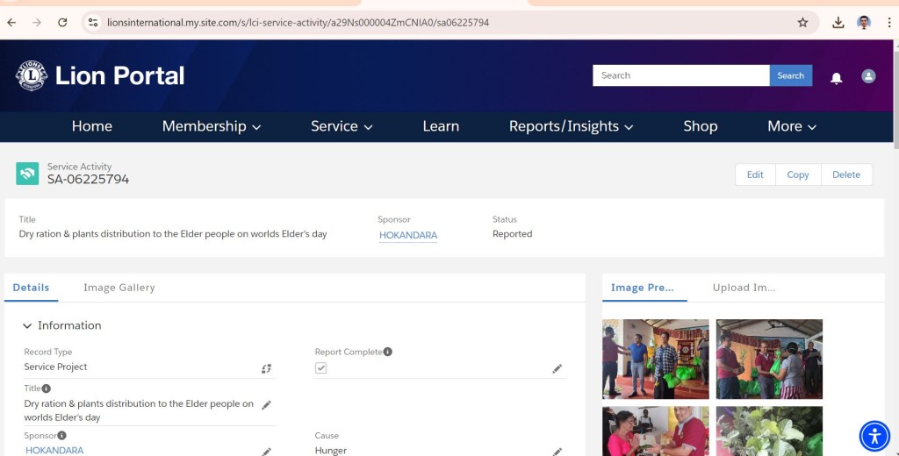Open accessibility options button

(874, 436)
